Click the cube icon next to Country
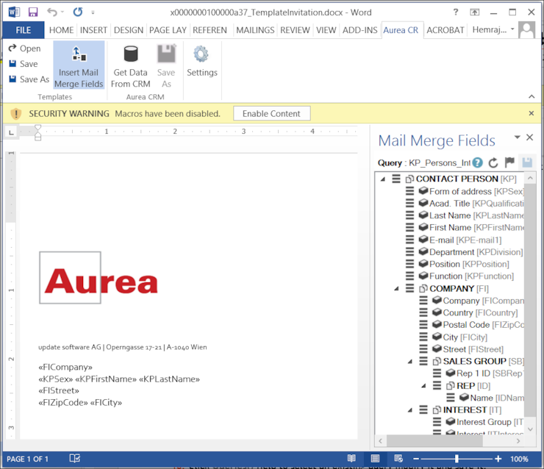 [437, 312]
